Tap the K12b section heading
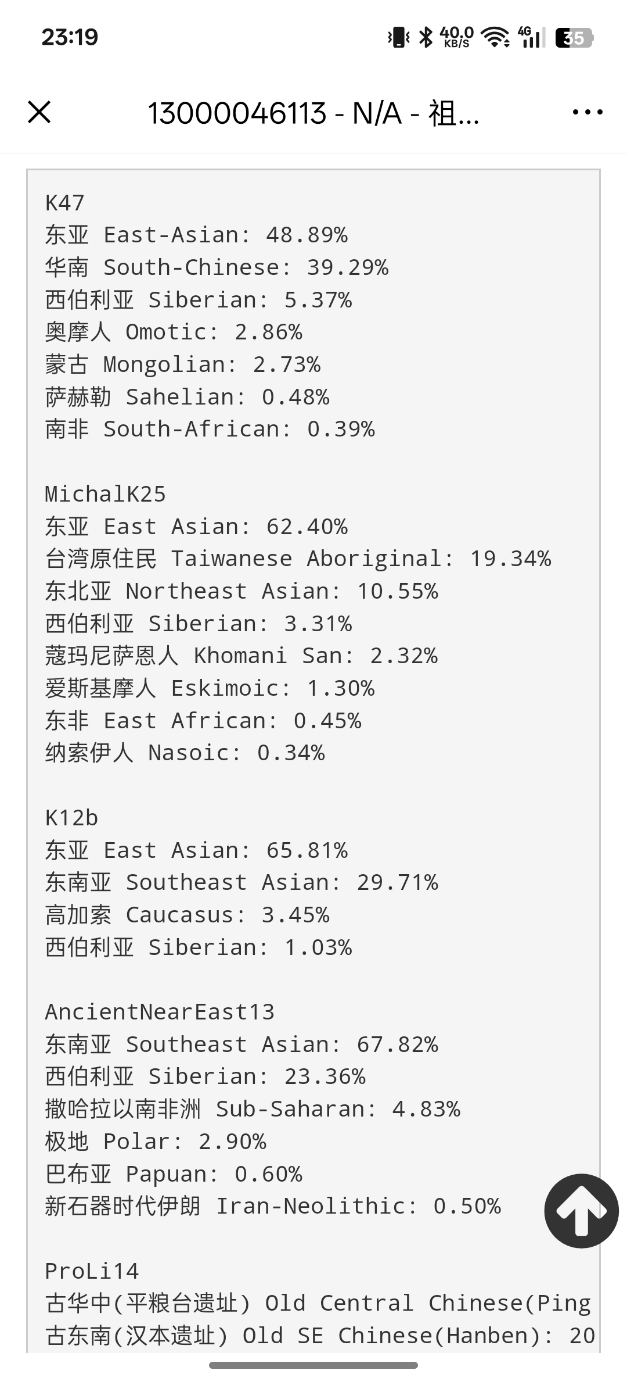 (x=72, y=818)
